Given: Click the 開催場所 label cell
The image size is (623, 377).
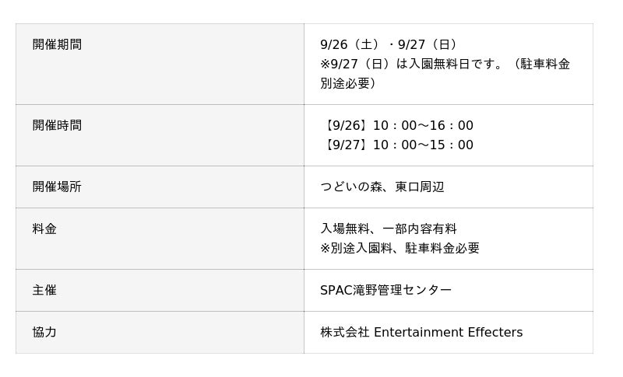Looking at the screenshot, I should pyautogui.click(x=160, y=187).
